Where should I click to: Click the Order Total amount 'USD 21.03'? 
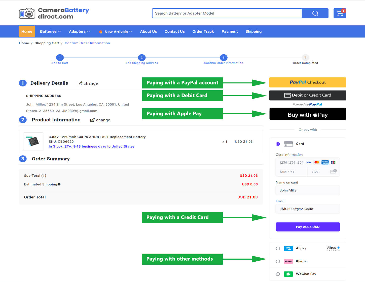click(x=247, y=197)
